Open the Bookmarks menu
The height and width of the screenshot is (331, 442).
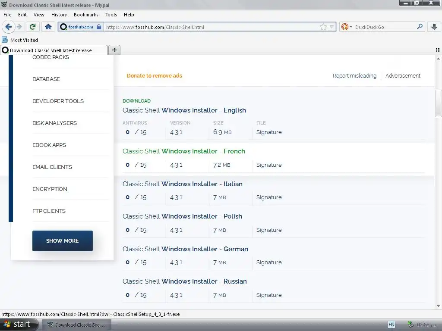[86, 15]
